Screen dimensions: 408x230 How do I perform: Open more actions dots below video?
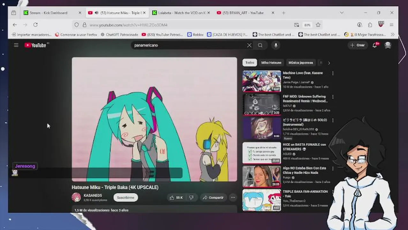[x=233, y=197]
